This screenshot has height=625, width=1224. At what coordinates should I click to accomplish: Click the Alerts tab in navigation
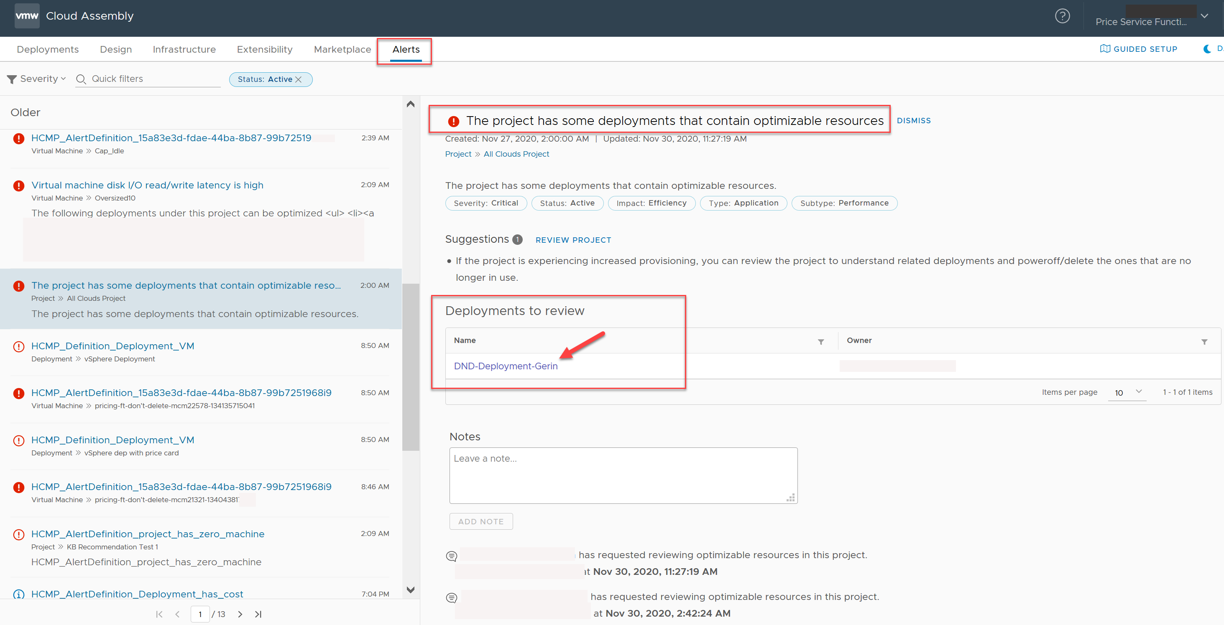(403, 49)
